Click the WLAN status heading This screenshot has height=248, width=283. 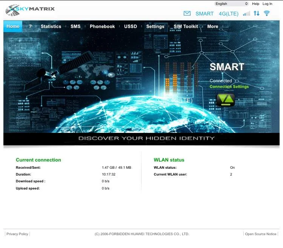(x=169, y=160)
